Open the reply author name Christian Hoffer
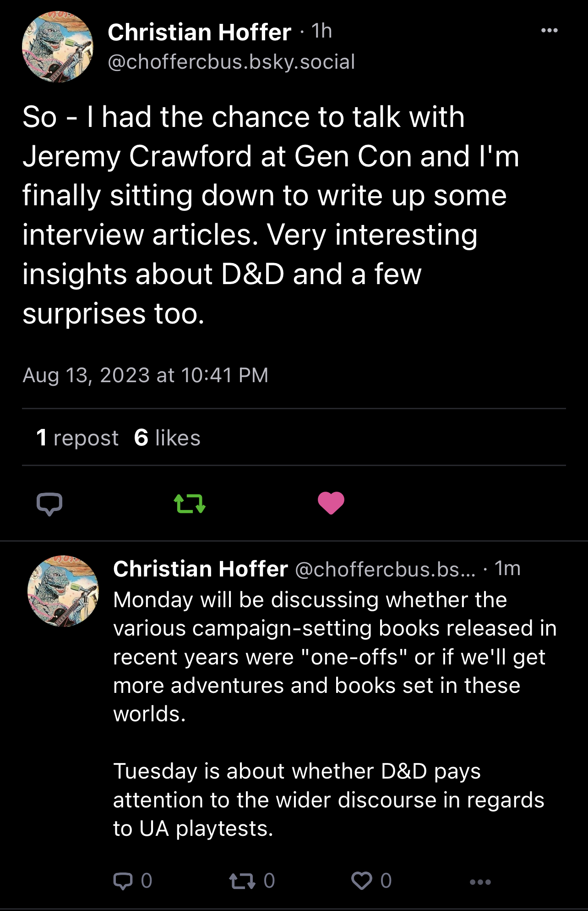The height and width of the screenshot is (911, 588). click(x=200, y=569)
